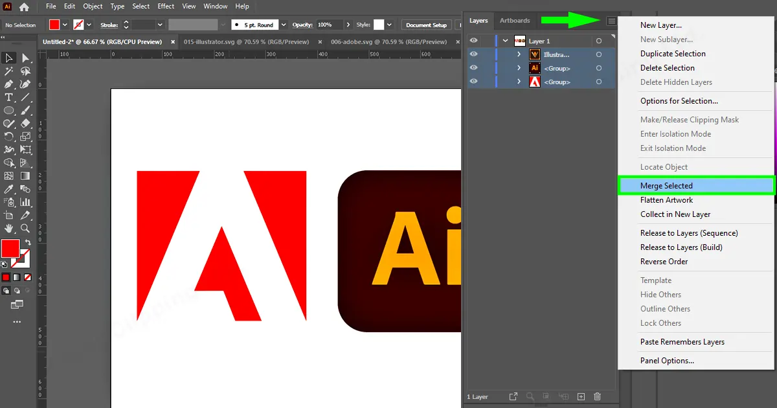Collapse Layer 1 with its chevron

[506, 41]
